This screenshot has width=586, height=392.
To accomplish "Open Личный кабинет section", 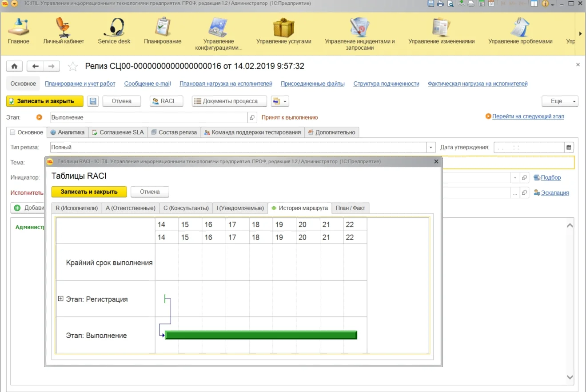I will pos(64,31).
